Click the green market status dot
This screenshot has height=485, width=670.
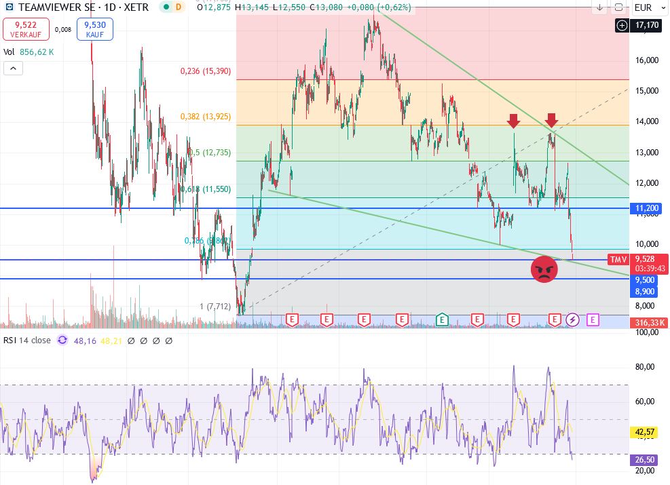(166, 7)
